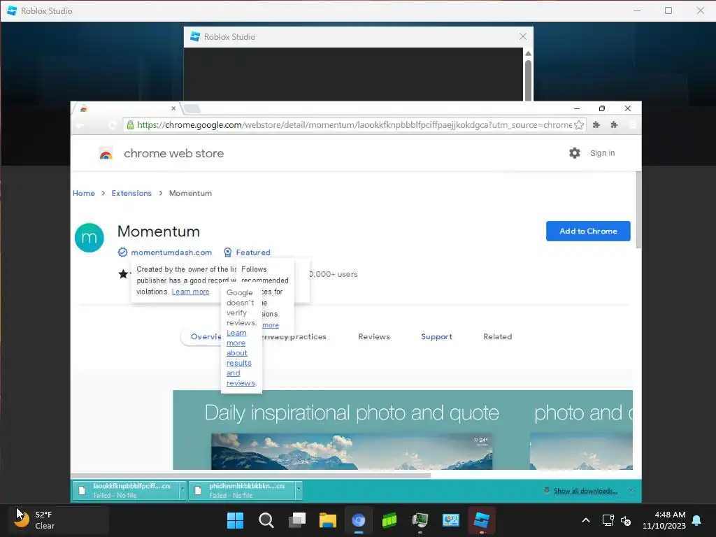This screenshot has height=537, width=716.
Task: Click Learn more about results and reviews
Action: coord(241,358)
